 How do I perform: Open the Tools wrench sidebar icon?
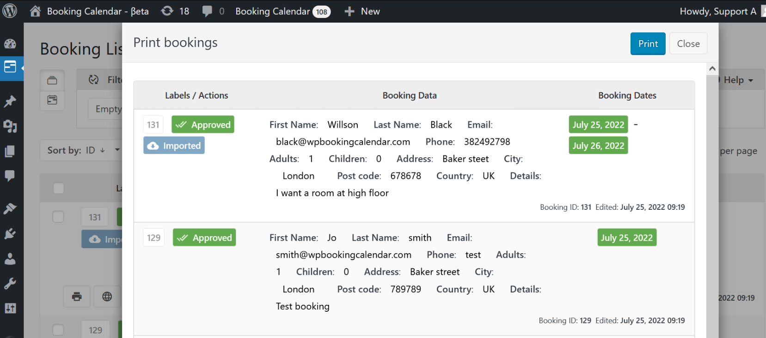pos(10,283)
